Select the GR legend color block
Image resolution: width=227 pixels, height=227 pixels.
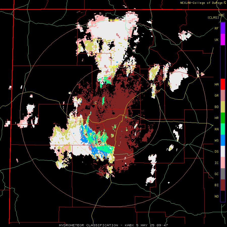point(223,96)
